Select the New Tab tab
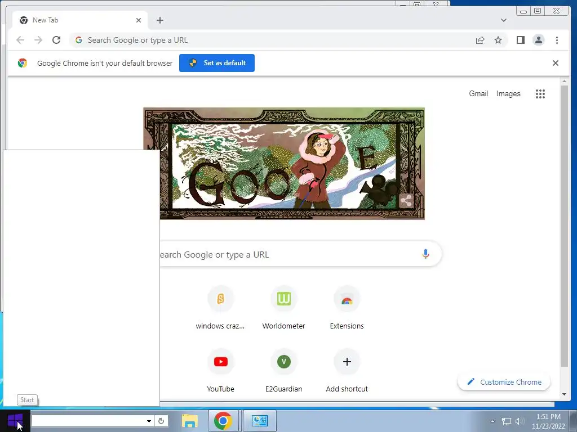 tap(80, 20)
